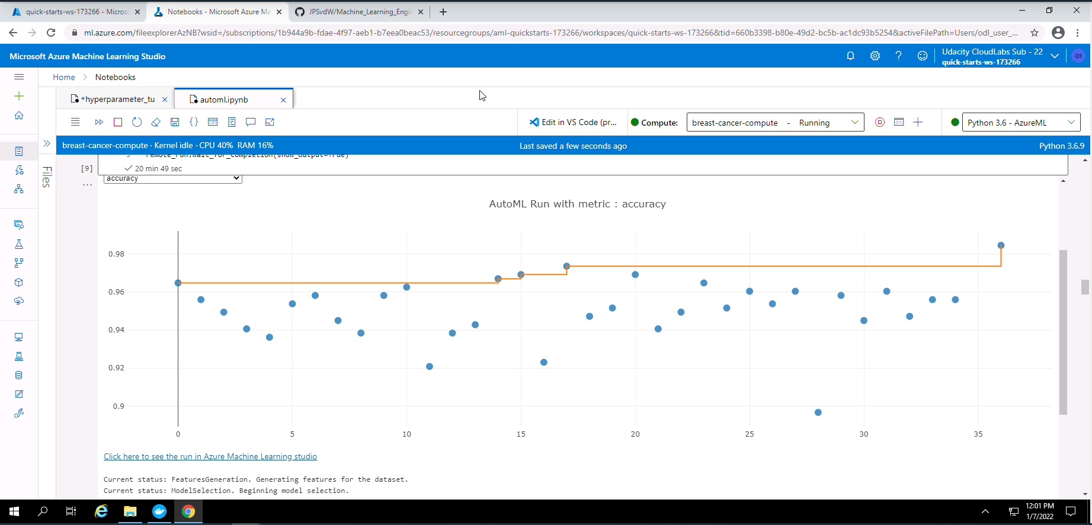
Task: Restart the kernel circular arrow icon
Action: (137, 122)
